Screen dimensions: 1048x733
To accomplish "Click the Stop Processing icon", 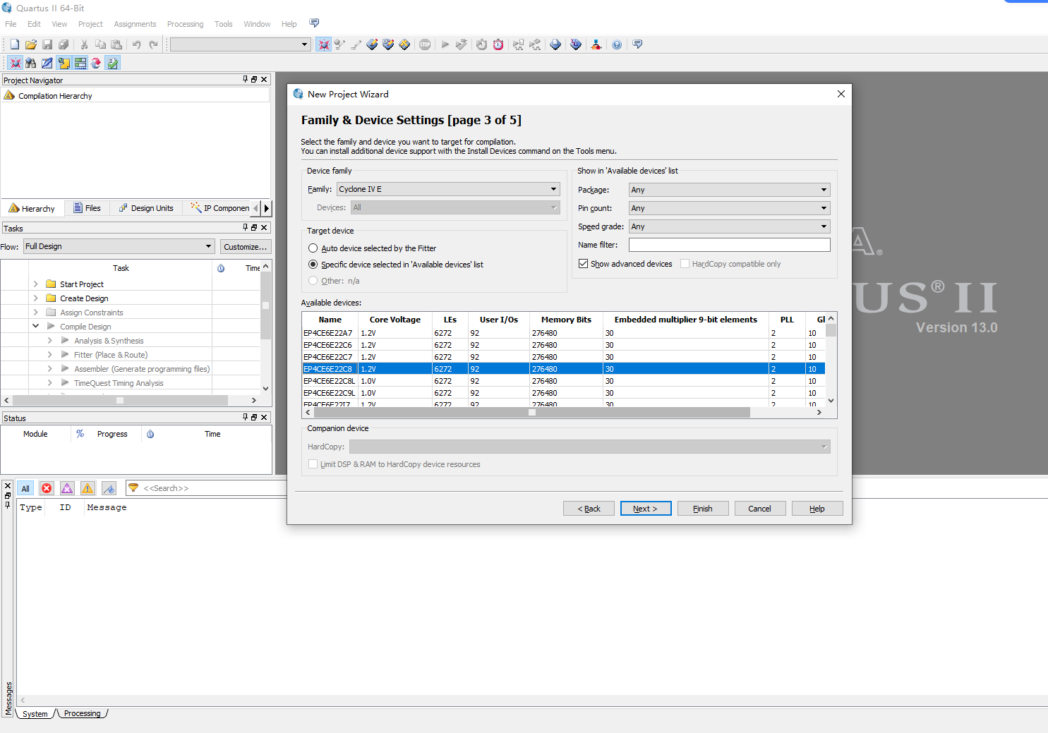I will coord(425,44).
